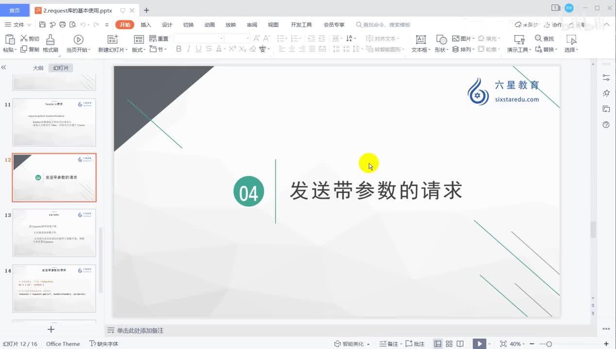This screenshot has height=349, width=616.
Task: Click the Undo arrow icon
Action: (83, 25)
